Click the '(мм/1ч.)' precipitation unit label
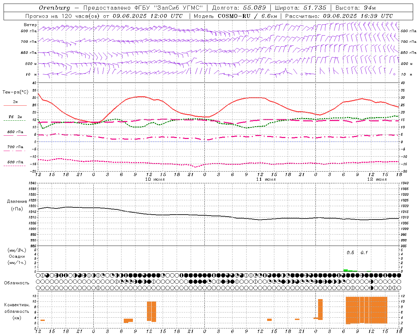 17,263
